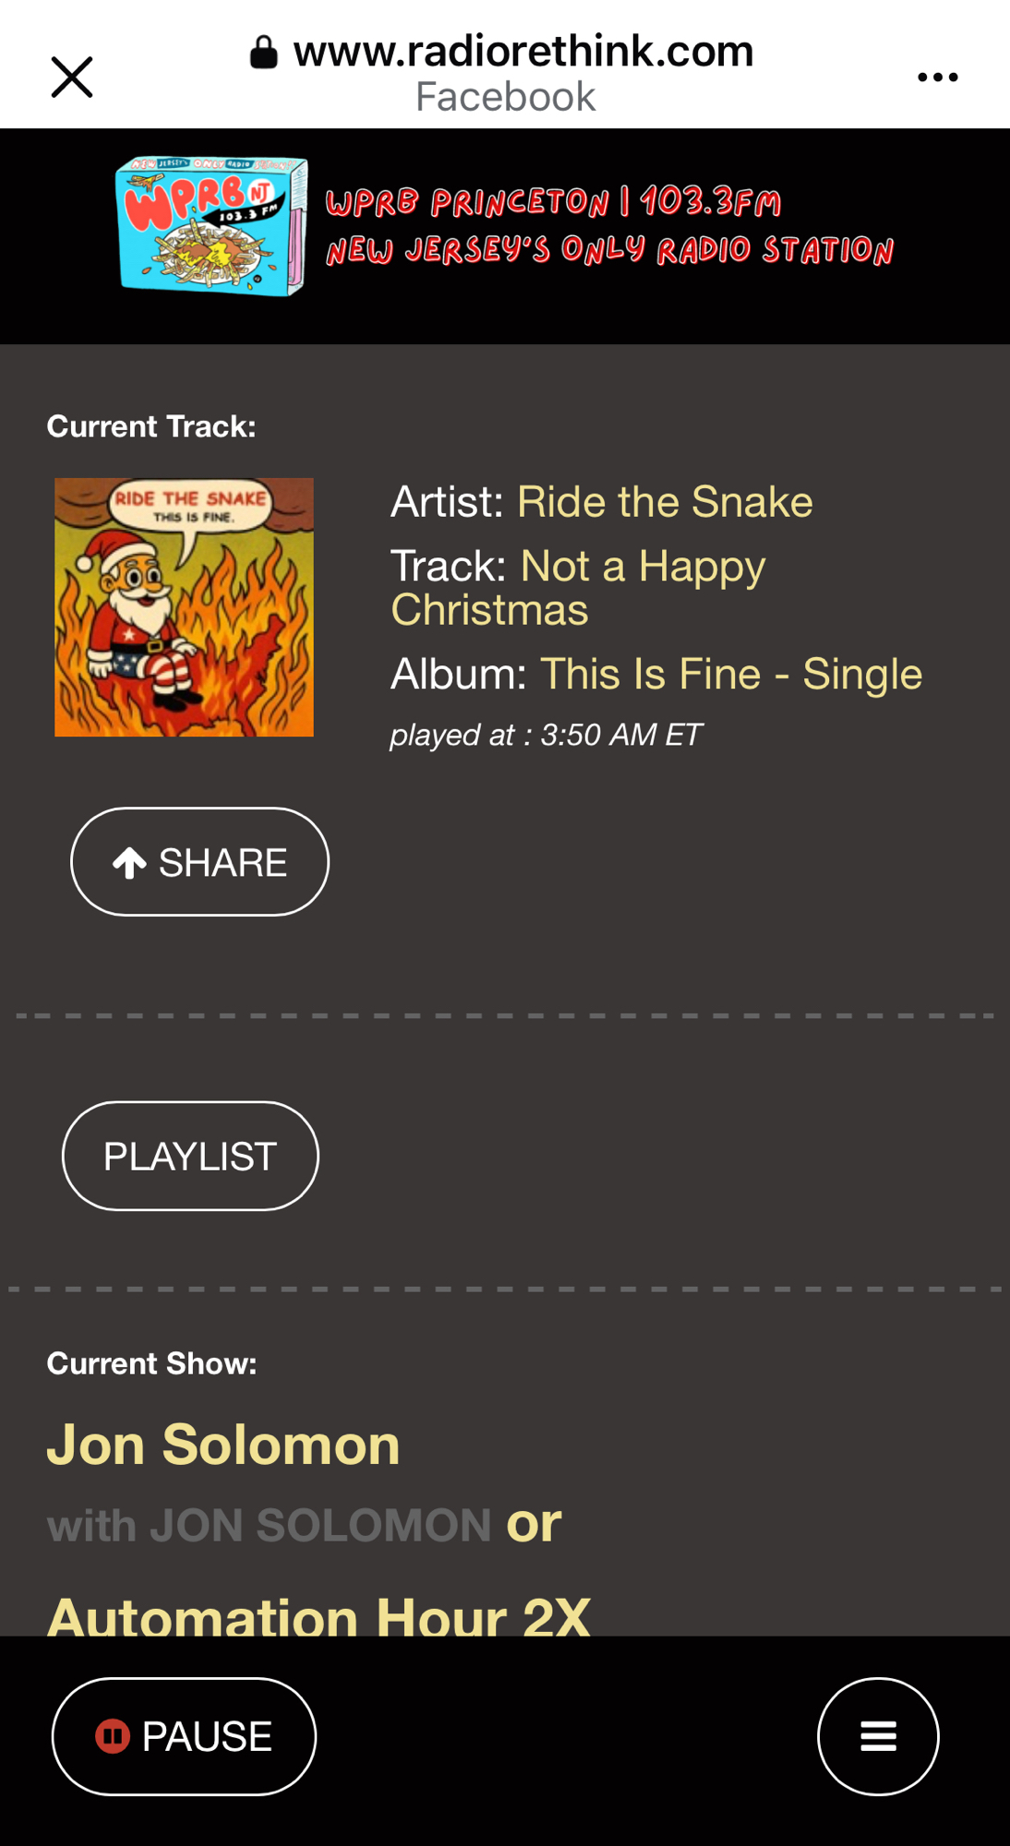Image resolution: width=1010 pixels, height=1846 pixels.
Task: Tap the lock icon beside the URL
Action: [x=264, y=53]
